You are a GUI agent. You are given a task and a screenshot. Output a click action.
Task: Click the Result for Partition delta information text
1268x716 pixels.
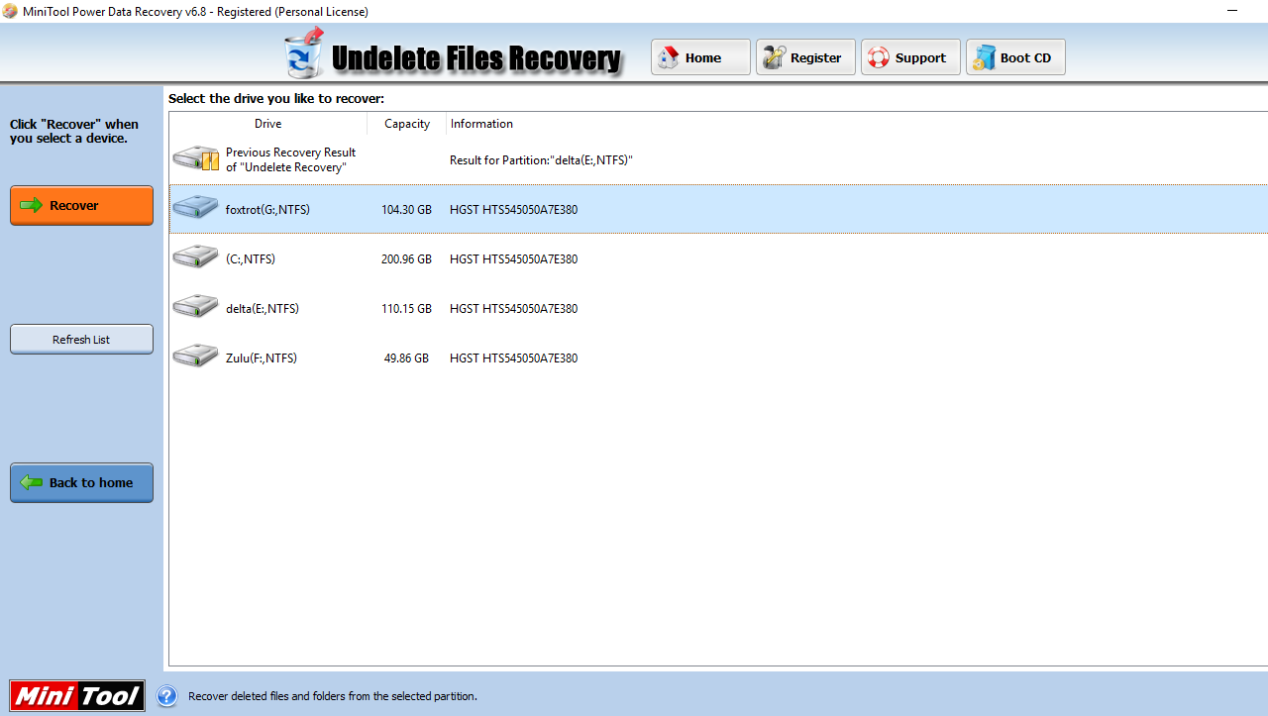coord(541,160)
